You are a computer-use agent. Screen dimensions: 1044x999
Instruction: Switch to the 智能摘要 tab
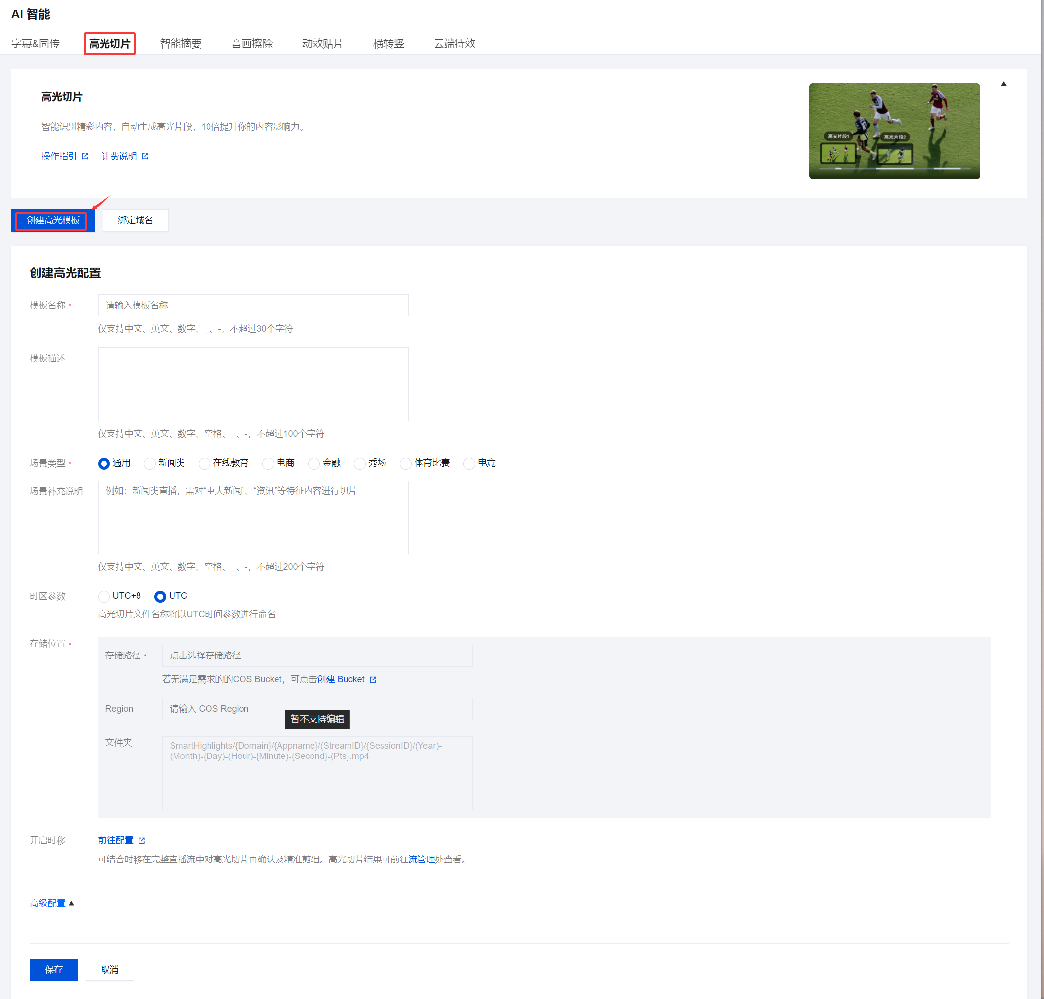click(x=180, y=44)
